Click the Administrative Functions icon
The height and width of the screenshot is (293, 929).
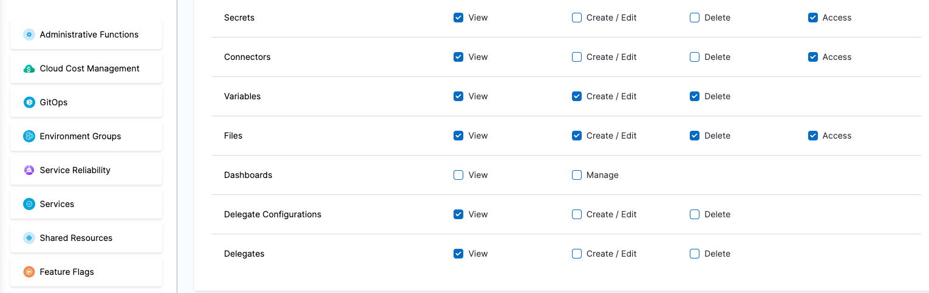[x=29, y=35]
